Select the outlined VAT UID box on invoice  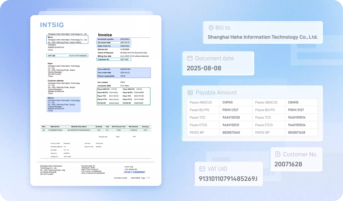67,56
